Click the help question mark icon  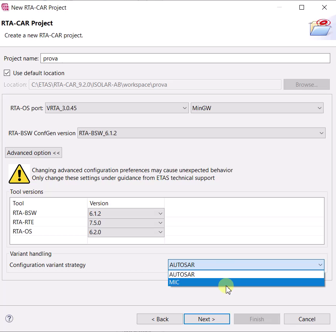click(x=9, y=319)
